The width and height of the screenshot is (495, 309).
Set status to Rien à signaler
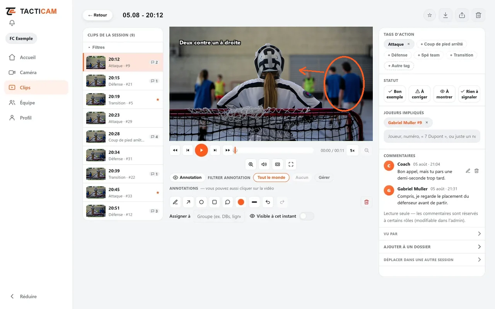click(x=469, y=94)
